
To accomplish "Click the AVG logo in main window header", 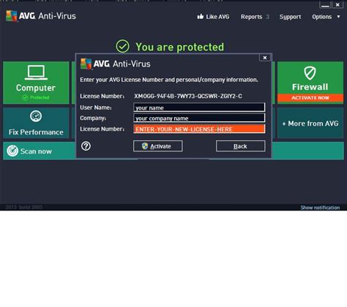I will click(x=12, y=16).
